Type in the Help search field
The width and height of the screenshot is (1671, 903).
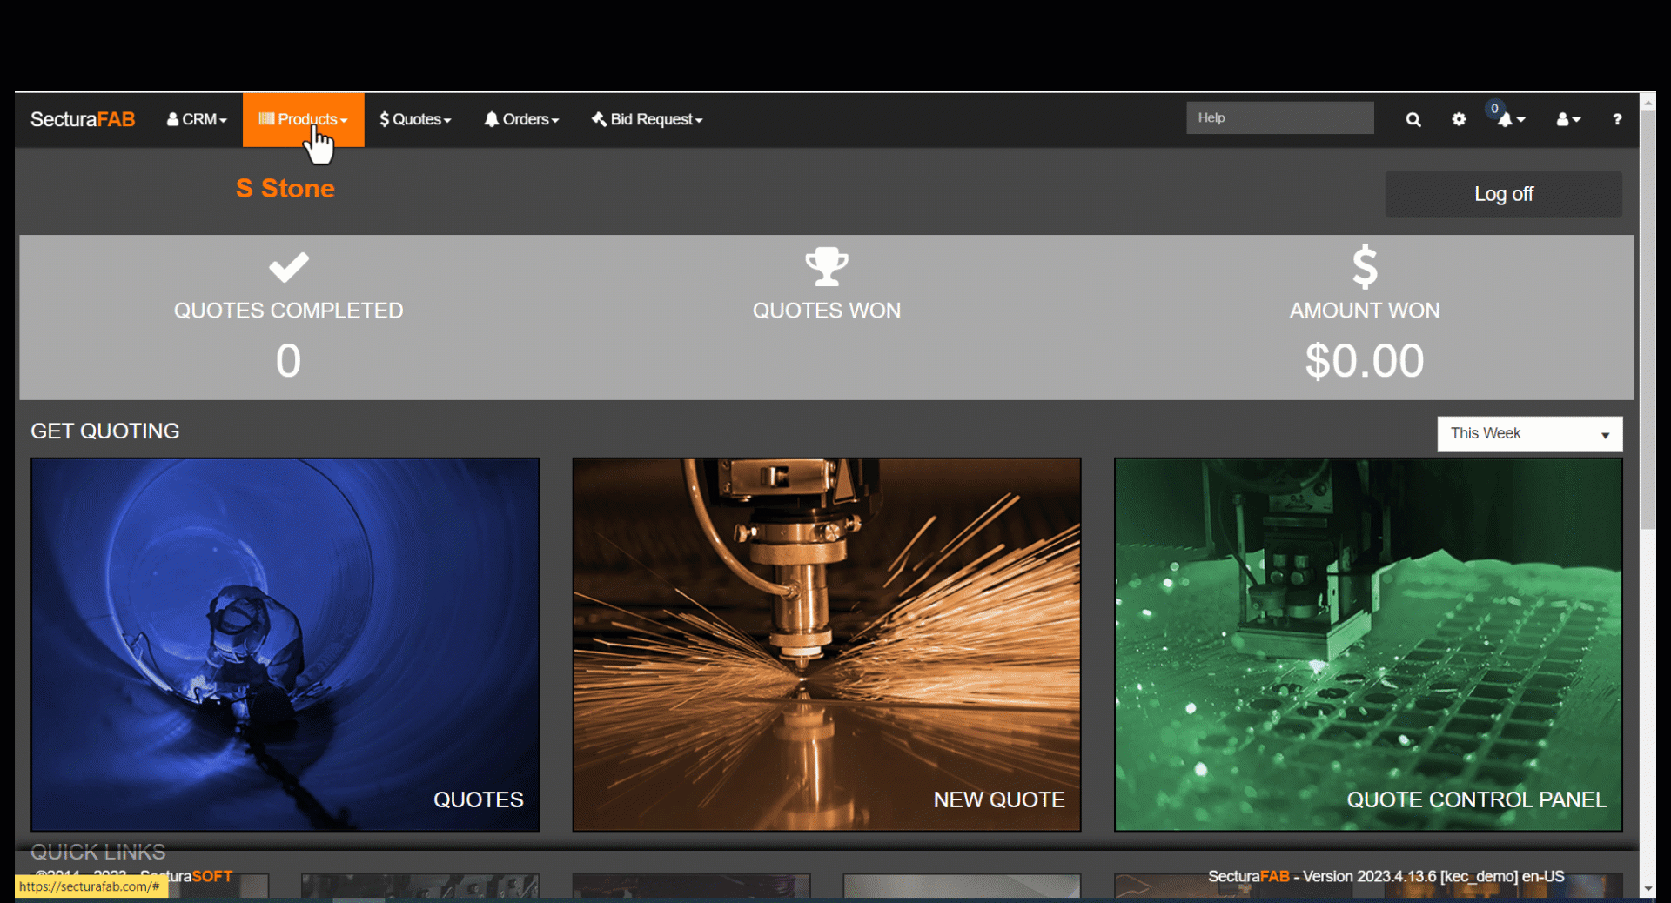coord(1279,118)
